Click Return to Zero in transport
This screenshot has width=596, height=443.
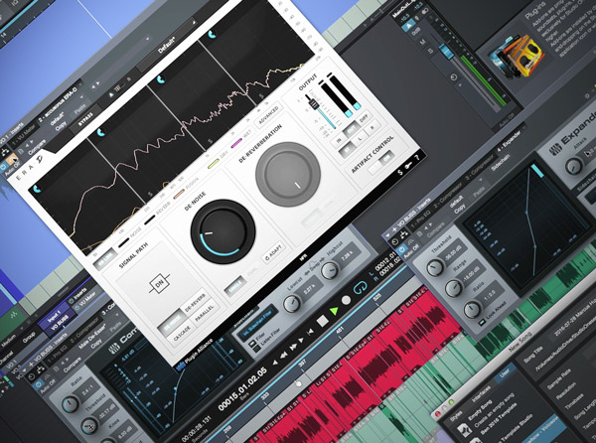(x=310, y=332)
